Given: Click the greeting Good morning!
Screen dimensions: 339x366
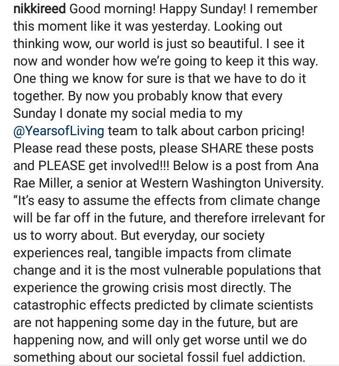Looking at the screenshot, I should (113, 9).
